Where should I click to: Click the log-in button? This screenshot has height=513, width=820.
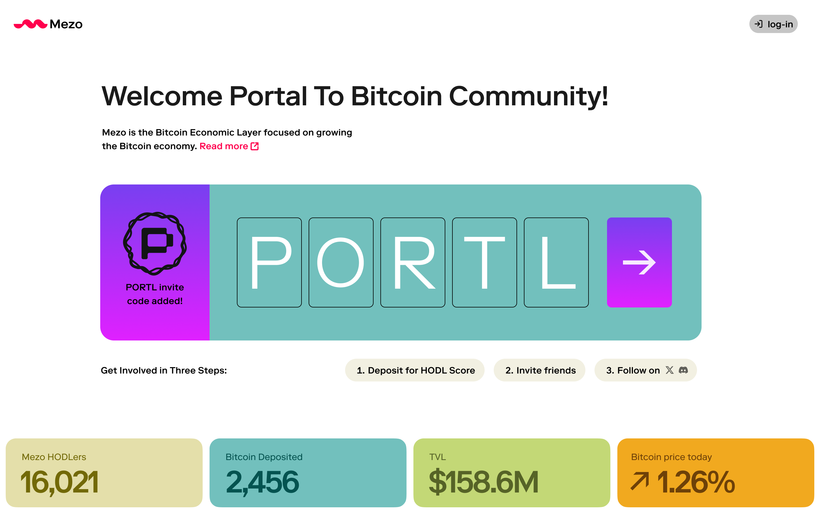[x=773, y=24]
